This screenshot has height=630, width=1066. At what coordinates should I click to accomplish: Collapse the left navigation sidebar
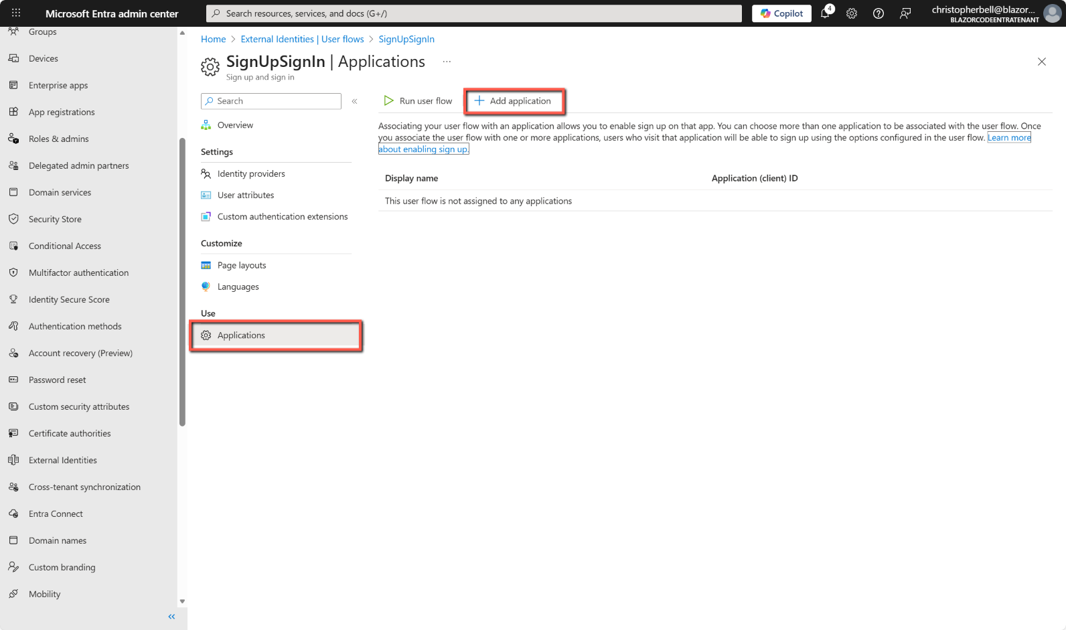coord(171,617)
